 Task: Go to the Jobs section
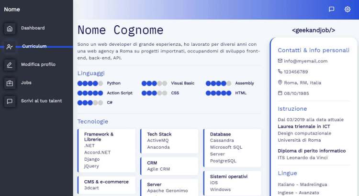[x=26, y=83]
